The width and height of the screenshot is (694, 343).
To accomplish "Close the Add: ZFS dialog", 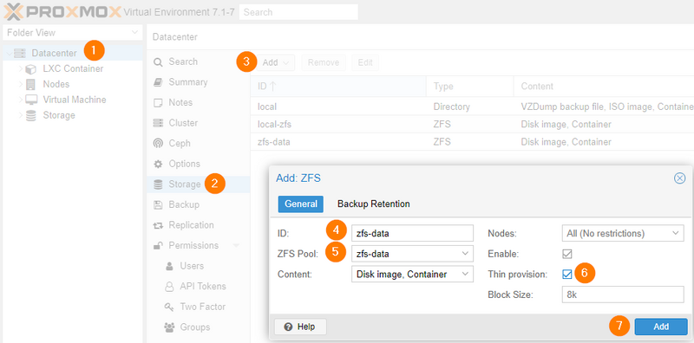I will click(679, 178).
